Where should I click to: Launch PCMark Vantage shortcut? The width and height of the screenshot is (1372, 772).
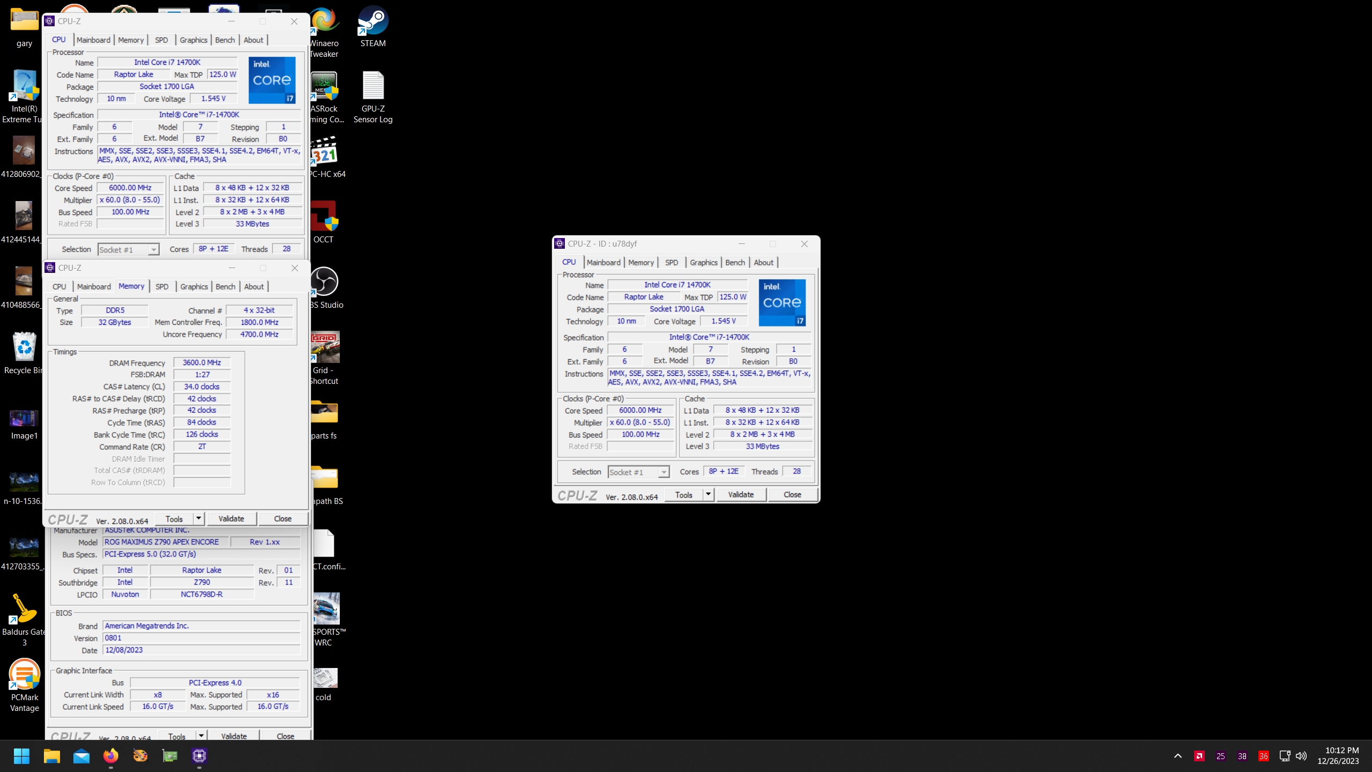[24, 686]
